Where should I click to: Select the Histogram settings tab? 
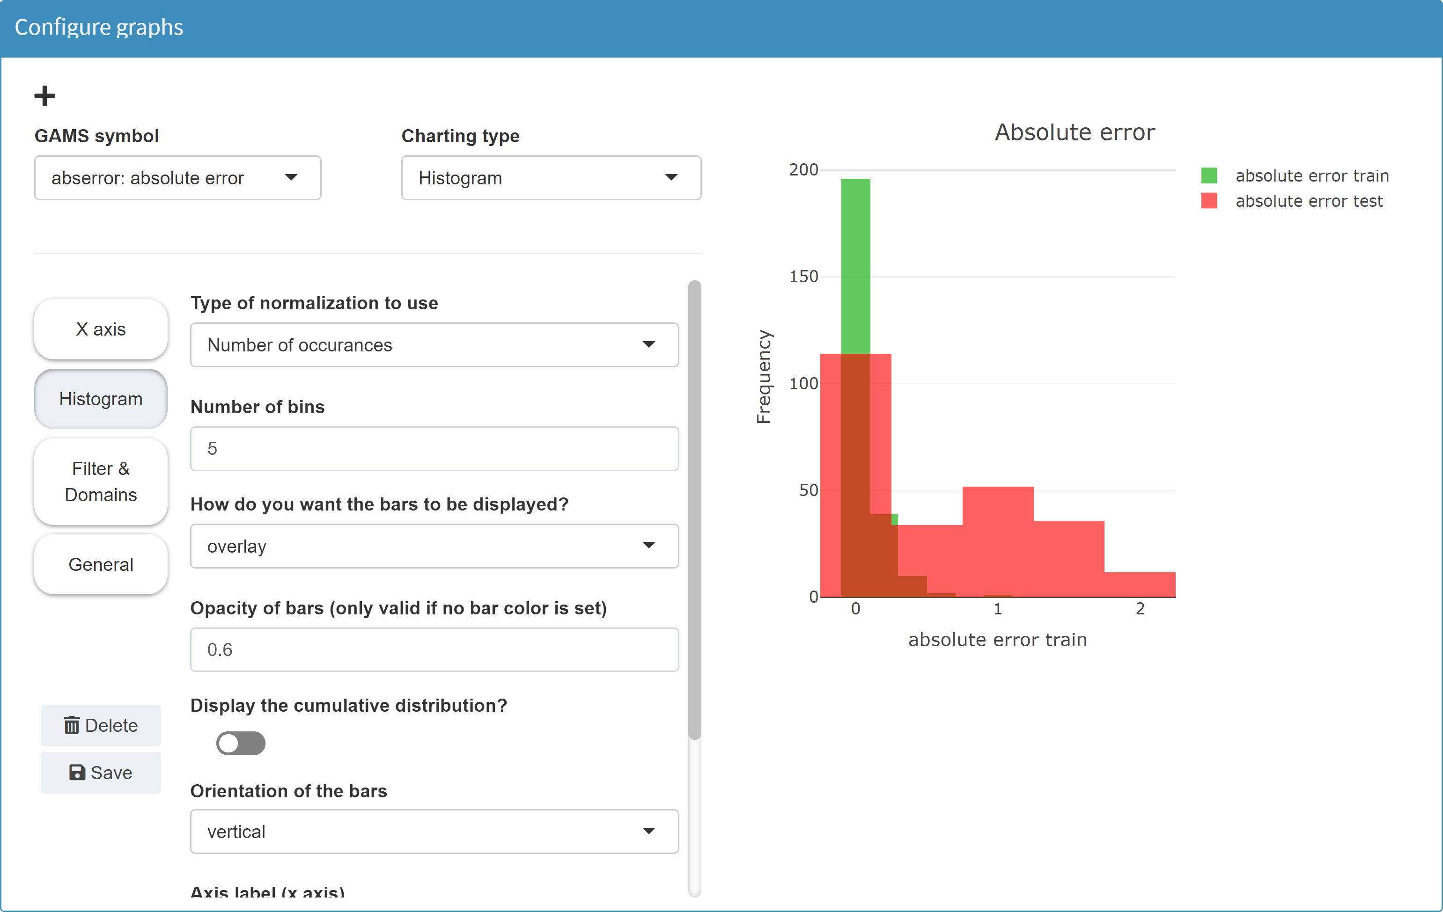coord(101,399)
